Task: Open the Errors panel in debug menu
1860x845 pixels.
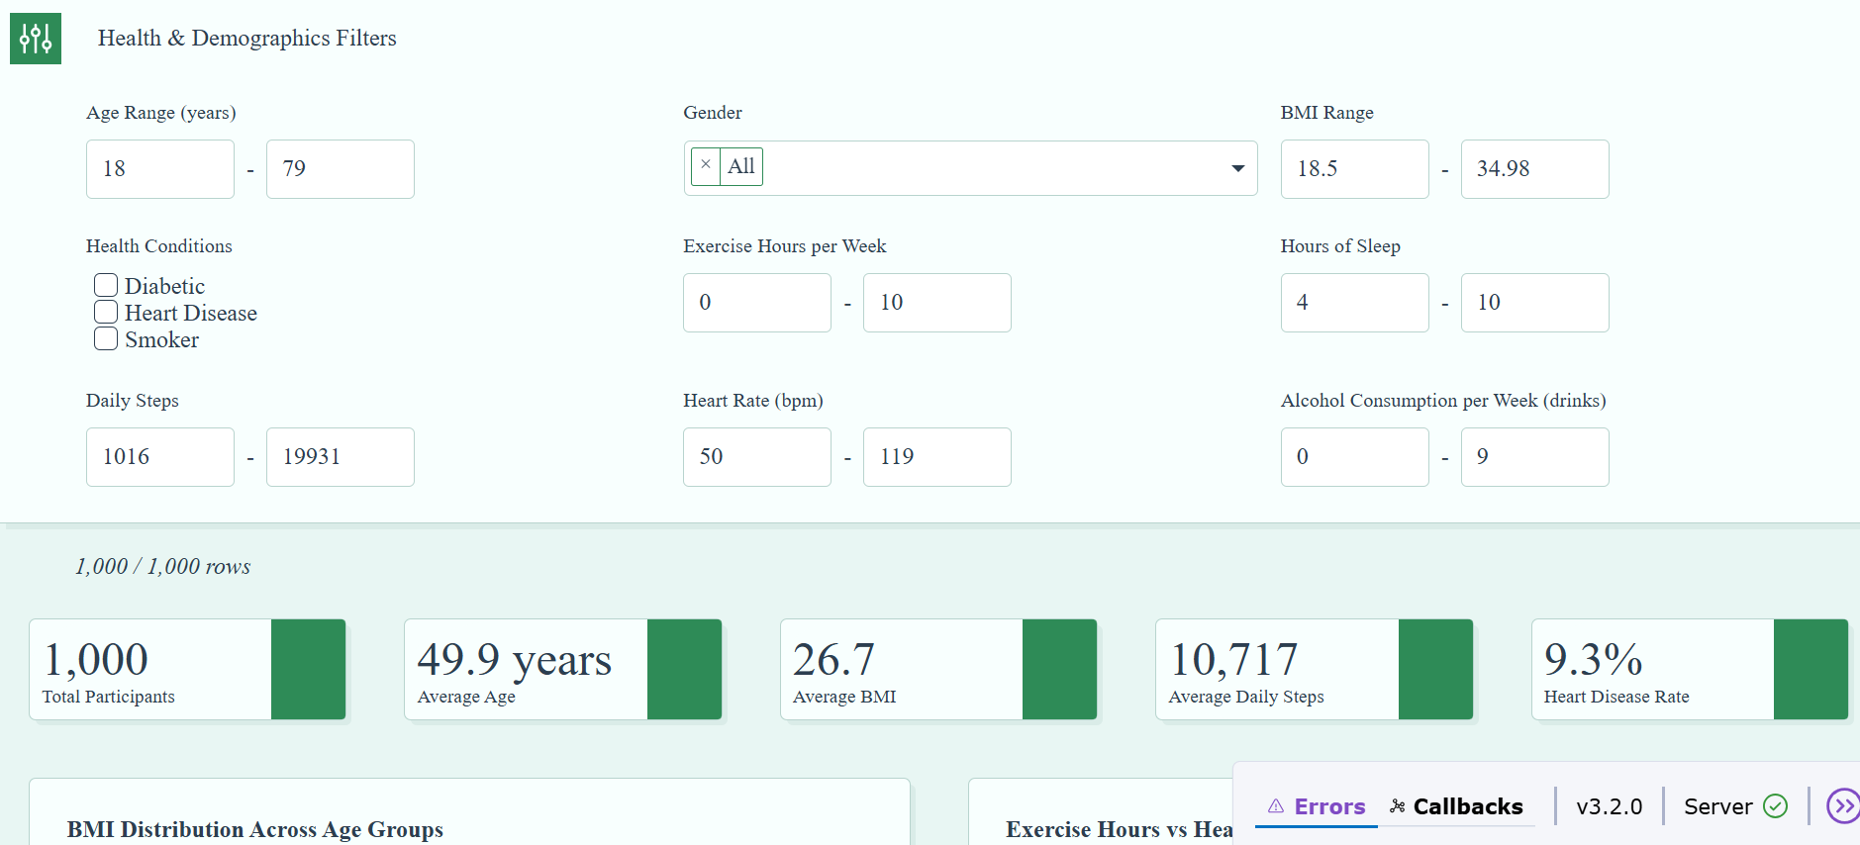Action: [x=1317, y=806]
